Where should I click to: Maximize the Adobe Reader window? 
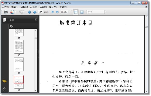pyautogui.click(x=139, y=3)
